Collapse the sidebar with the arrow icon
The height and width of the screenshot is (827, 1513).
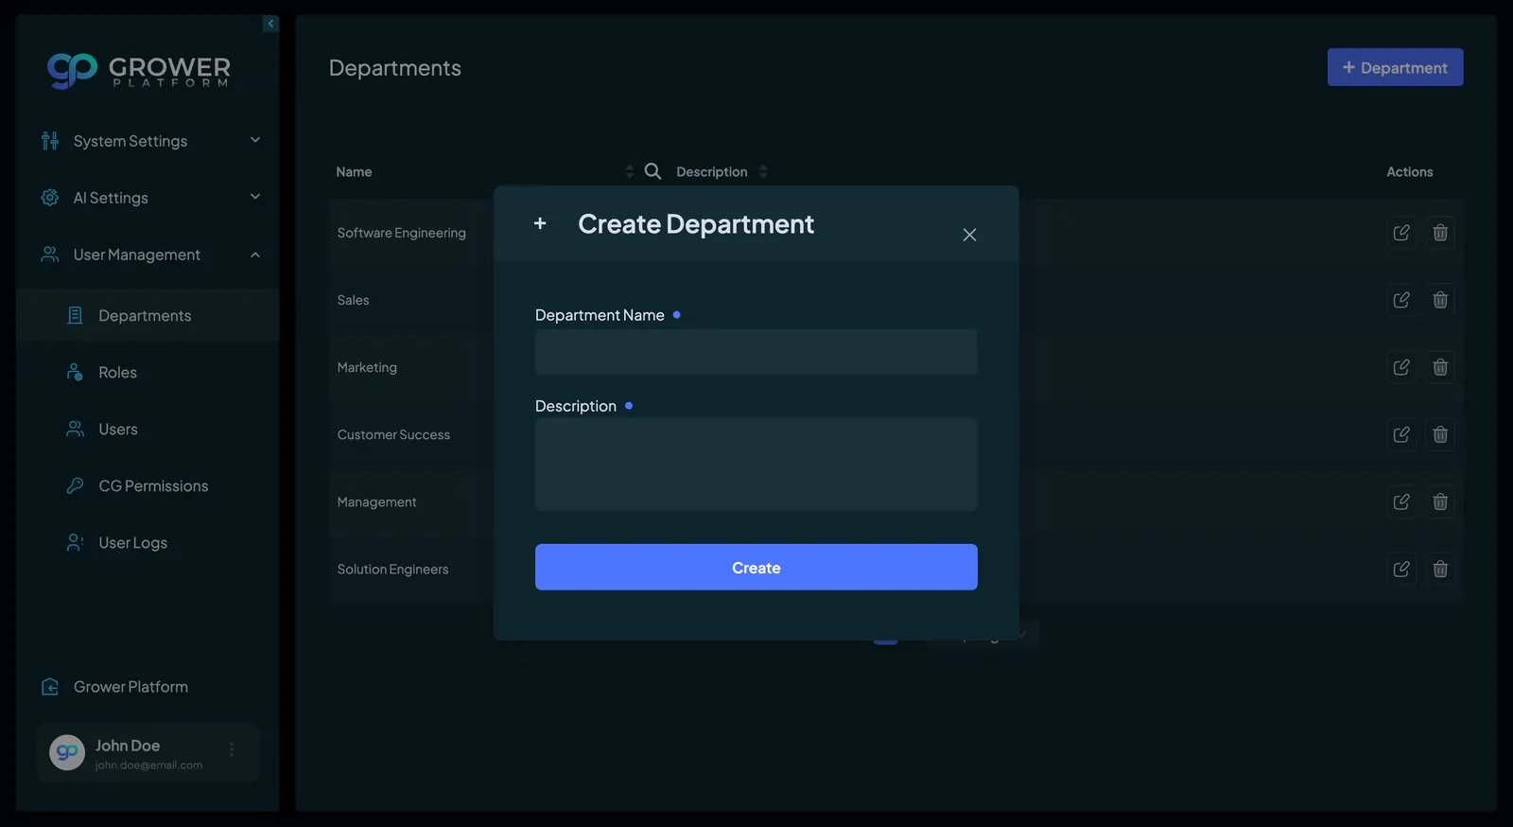point(270,24)
